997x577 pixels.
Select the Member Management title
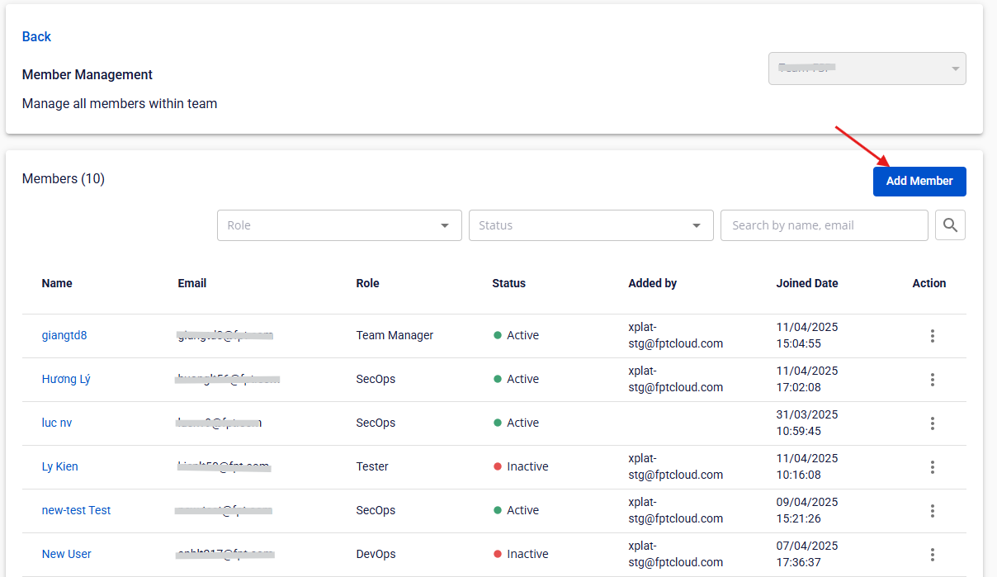[x=87, y=74]
